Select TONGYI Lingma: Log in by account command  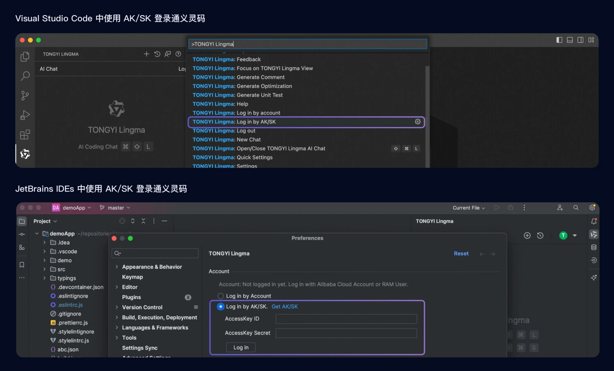click(x=306, y=113)
